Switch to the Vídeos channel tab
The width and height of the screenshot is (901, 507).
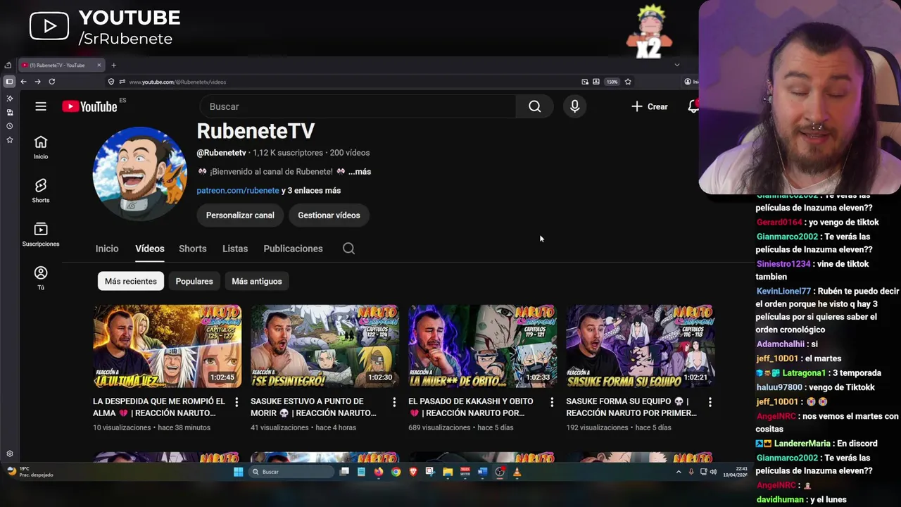pos(150,249)
